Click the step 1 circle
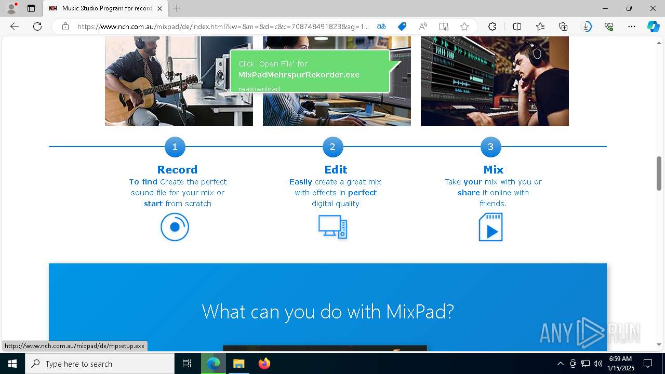The width and height of the screenshot is (665, 374). tap(175, 147)
